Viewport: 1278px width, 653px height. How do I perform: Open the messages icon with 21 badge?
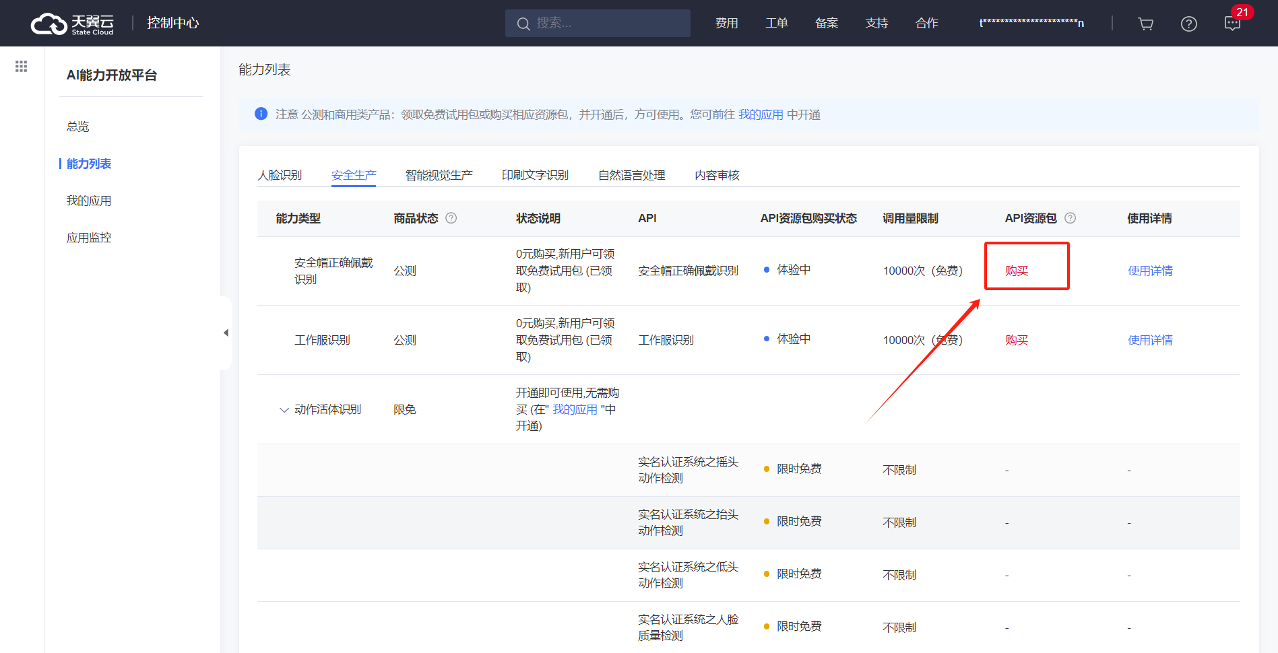(x=1232, y=24)
